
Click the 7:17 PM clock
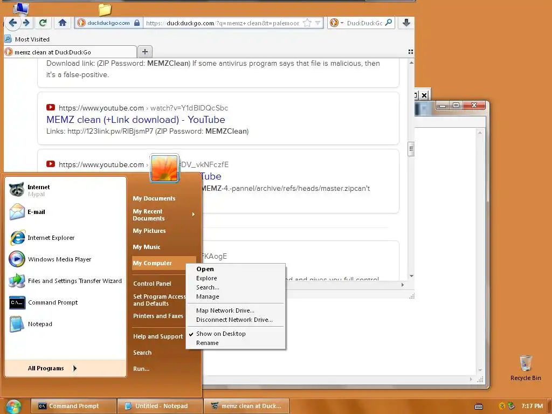[532, 406]
